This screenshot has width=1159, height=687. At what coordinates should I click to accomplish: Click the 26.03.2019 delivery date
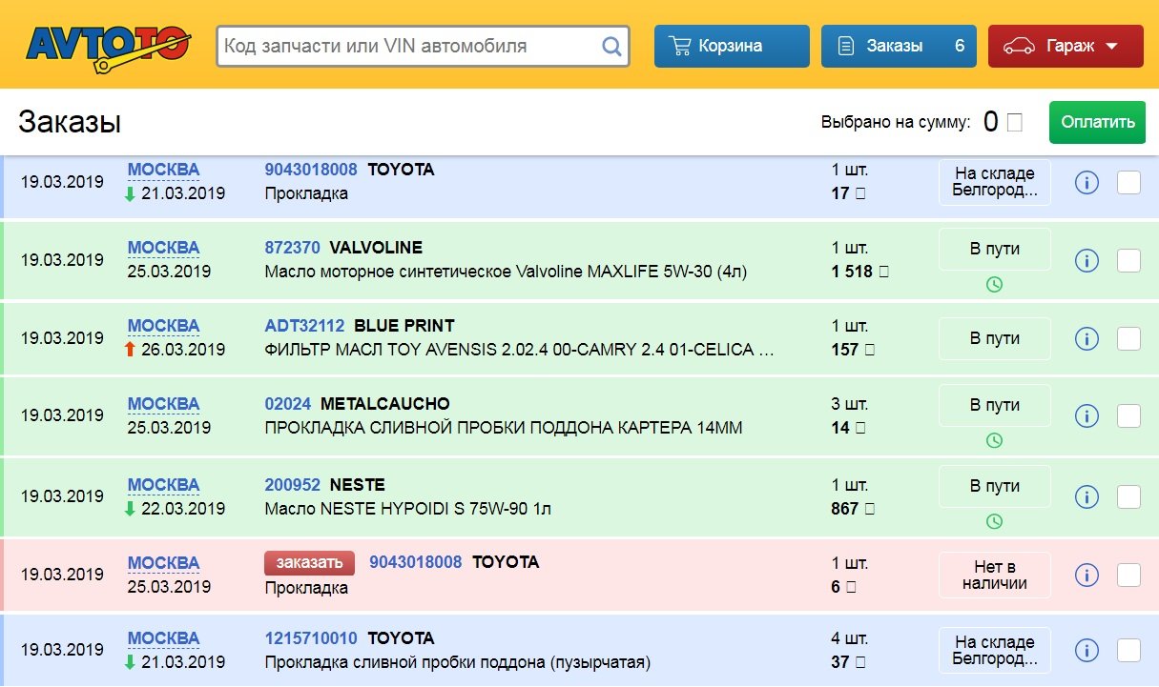[x=184, y=350]
